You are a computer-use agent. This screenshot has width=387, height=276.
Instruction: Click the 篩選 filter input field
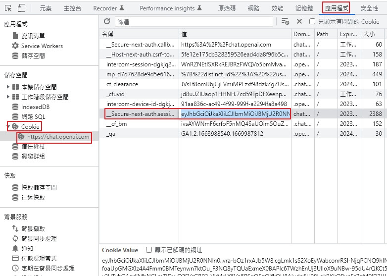tap(194, 22)
